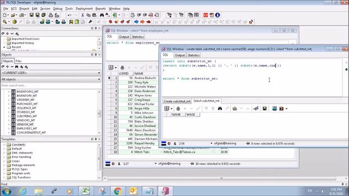Click the Internet Explorer taskbar icon
Image resolution: width=349 pixels, height=196 pixels.
click(x=23, y=191)
